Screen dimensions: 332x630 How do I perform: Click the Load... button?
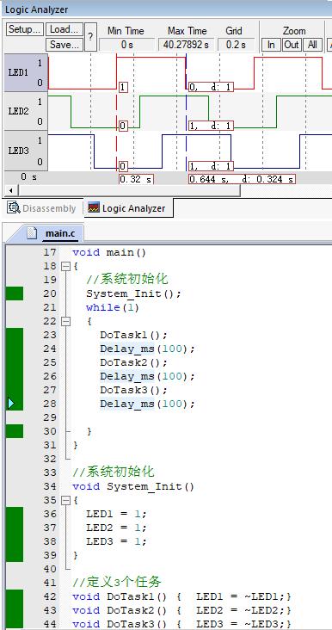point(65,29)
